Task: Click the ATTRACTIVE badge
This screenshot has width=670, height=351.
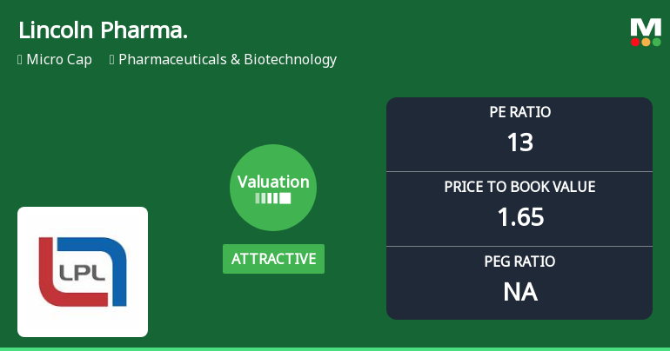Action: (x=273, y=259)
